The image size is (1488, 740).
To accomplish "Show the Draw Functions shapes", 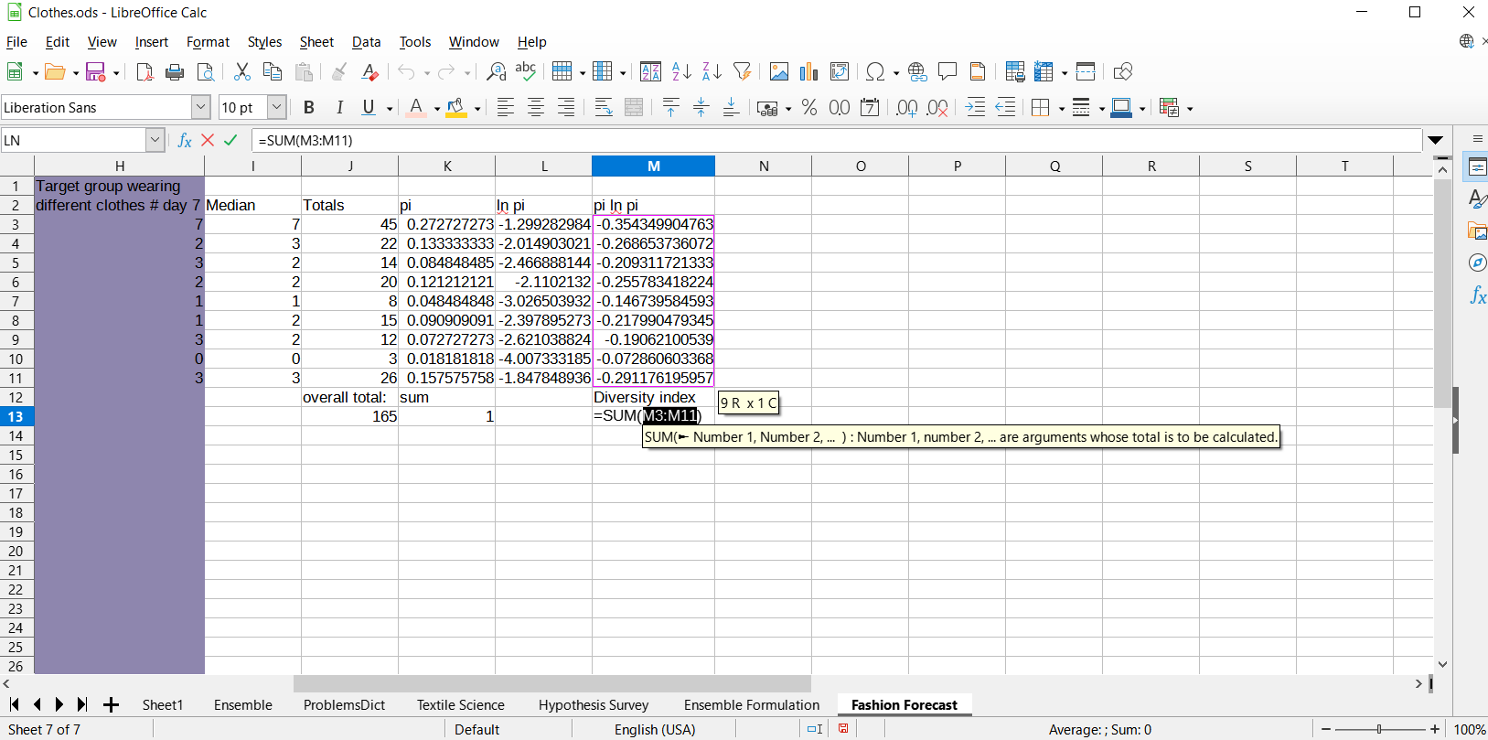I will point(1123,71).
